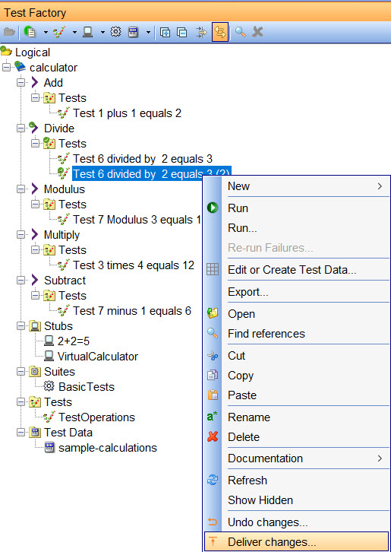Viewport: 391px width, 552px height.
Task: Choose Find references in context menu
Action: click(x=297, y=333)
